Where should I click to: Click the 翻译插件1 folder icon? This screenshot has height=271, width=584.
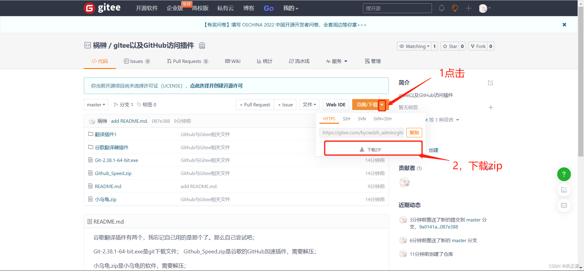(x=90, y=134)
